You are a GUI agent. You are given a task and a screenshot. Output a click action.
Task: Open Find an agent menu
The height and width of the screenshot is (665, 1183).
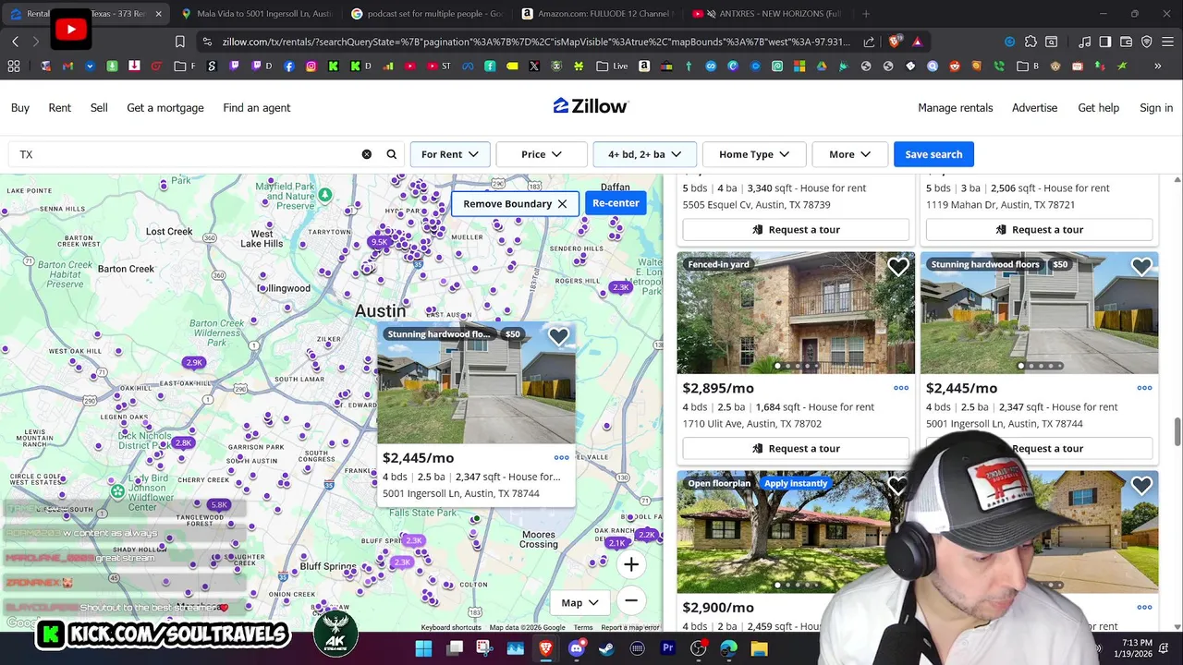click(x=257, y=107)
